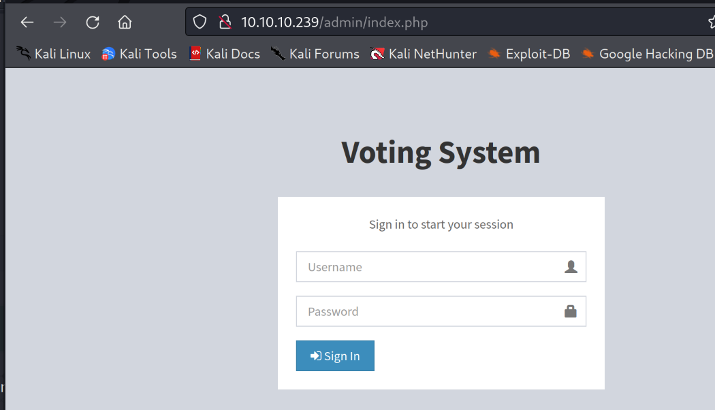Open the Exploit-DB bookmark

coord(529,54)
